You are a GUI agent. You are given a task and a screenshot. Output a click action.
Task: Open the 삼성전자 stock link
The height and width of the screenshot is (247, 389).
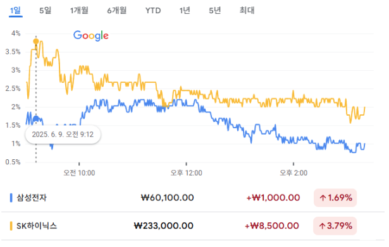coord(32,198)
